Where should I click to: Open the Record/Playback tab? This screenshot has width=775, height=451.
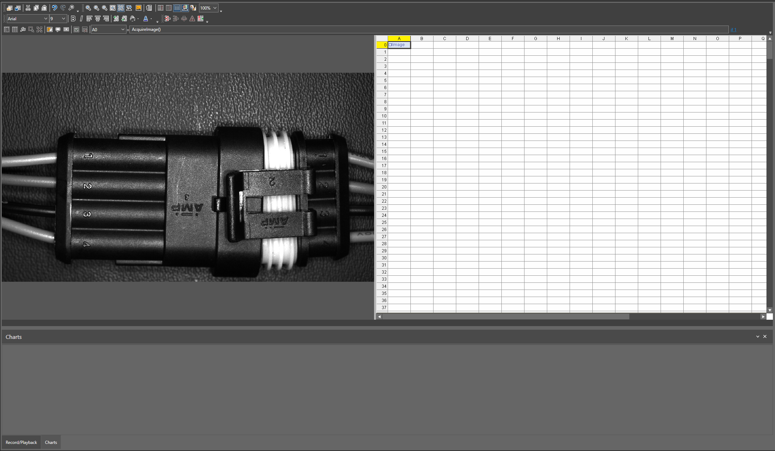click(x=21, y=442)
